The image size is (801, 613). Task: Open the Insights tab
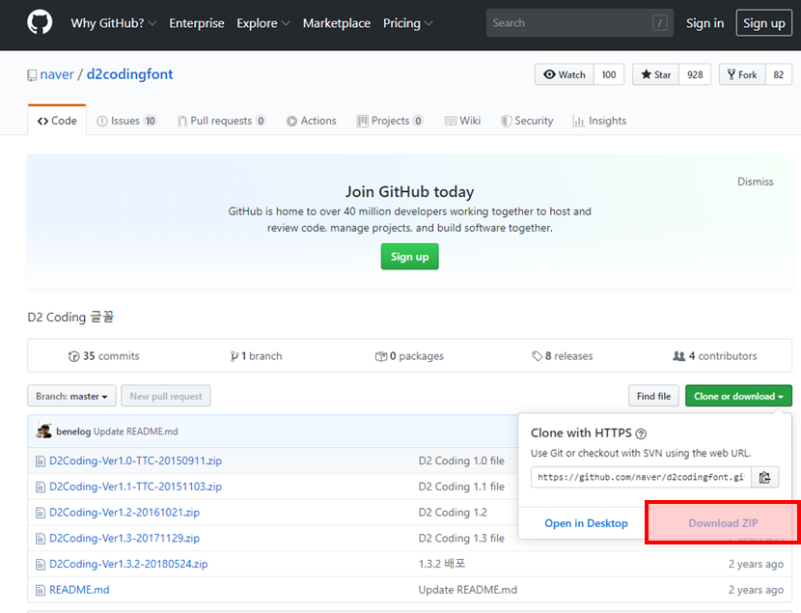[599, 121]
